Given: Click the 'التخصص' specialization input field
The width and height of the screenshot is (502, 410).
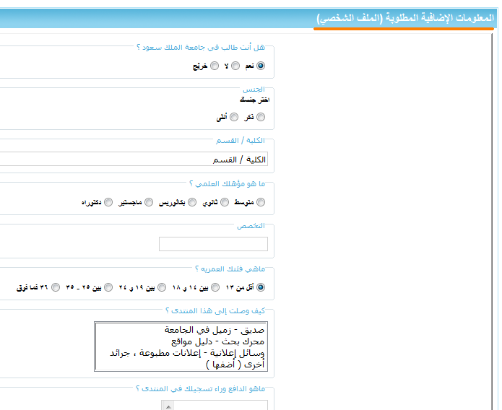Looking at the screenshot, I should click(213, 244).
